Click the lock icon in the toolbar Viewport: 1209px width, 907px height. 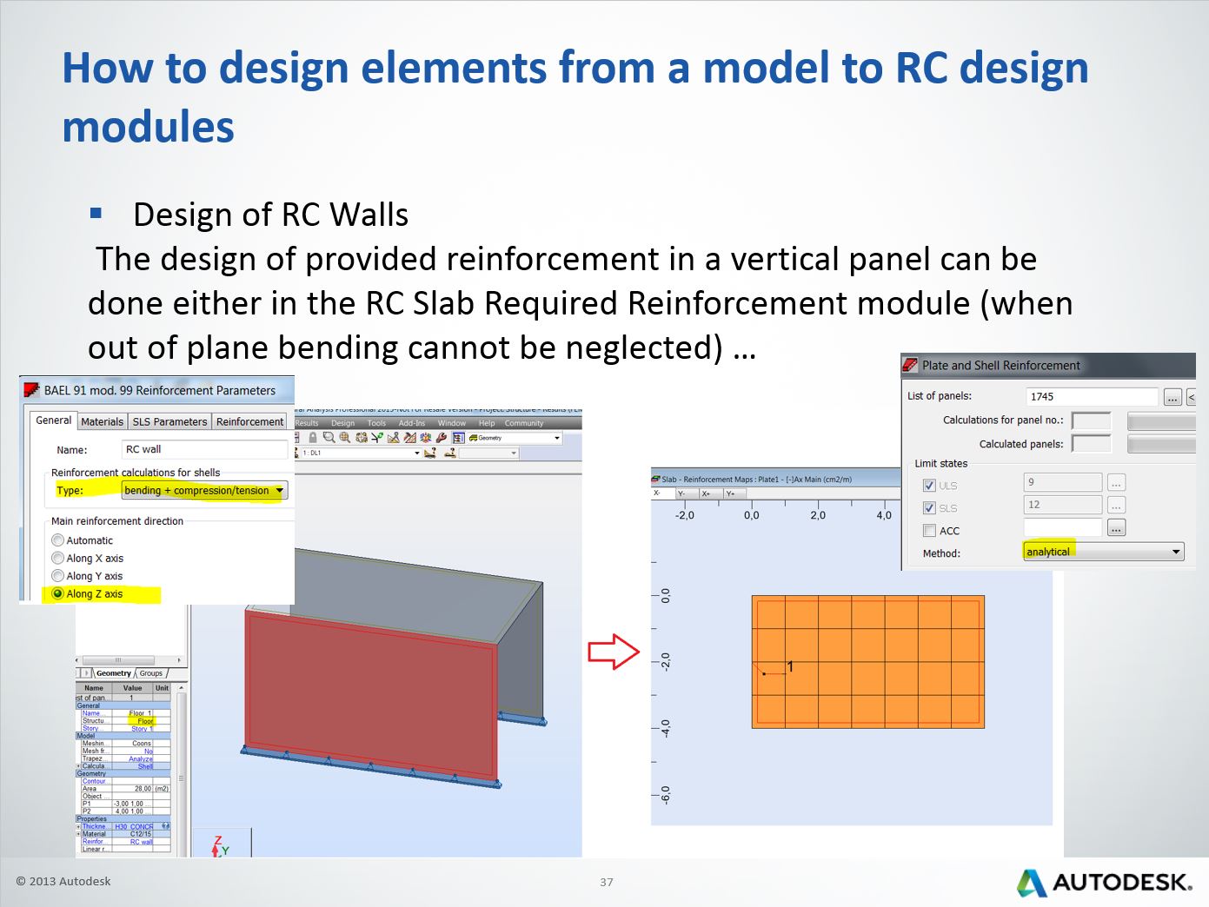coord(313,437)
